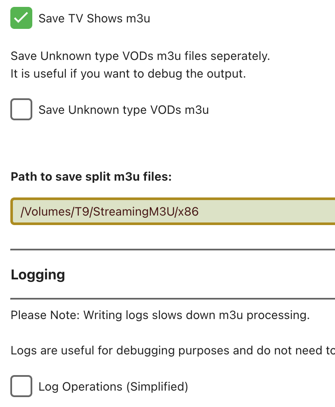Click the "Save Unknown type VODs m3u" label
Viewport: 335px width, 407px height.
124,110
